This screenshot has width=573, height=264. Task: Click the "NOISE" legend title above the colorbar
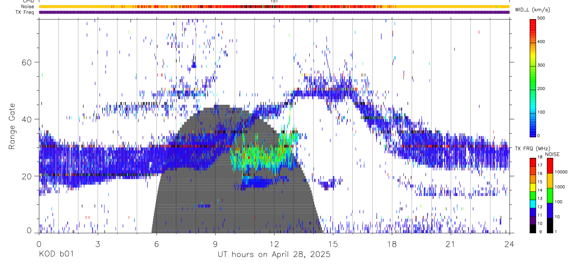click(x=553, y=154)
